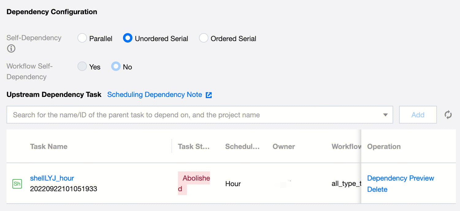Click the refresh icon beside Add
Viewport: 460px width, 211px height.
(x=448, y=115)
